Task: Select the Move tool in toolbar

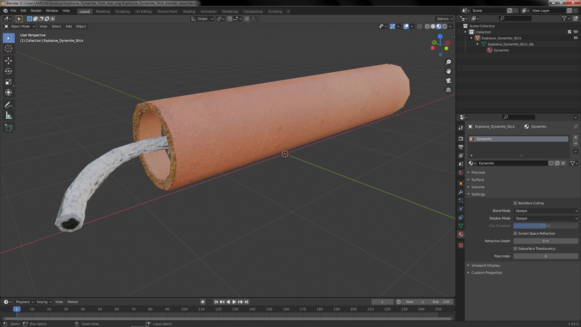Action: coord(8,61)
